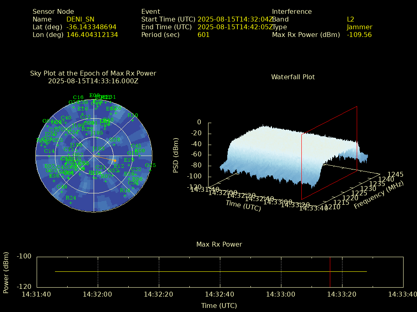The width and height of the screenshot is (417, 312).
Task: Click the Jammer interference type value
Action: [359, 27]
